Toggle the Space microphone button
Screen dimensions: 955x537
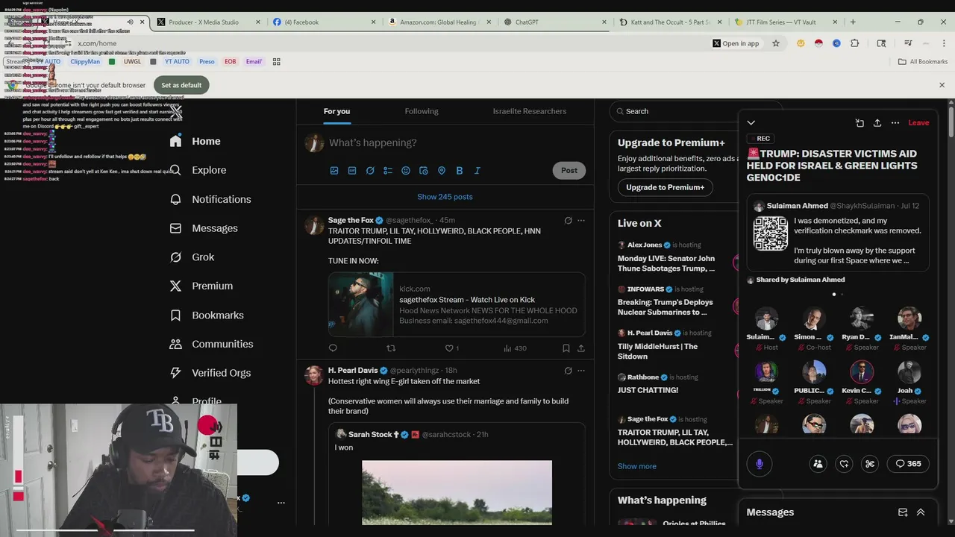(x=760, y=464)
